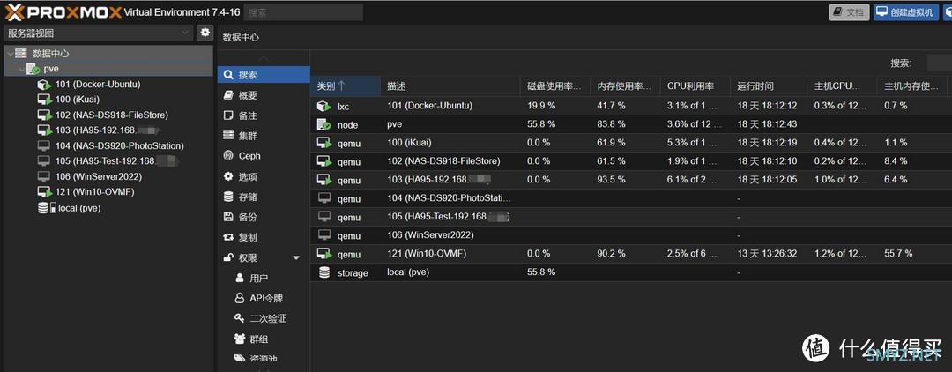Select the pve node icon in tree
Image resolution: width=952 pixels, height=372 pixels.
[33, 69]
